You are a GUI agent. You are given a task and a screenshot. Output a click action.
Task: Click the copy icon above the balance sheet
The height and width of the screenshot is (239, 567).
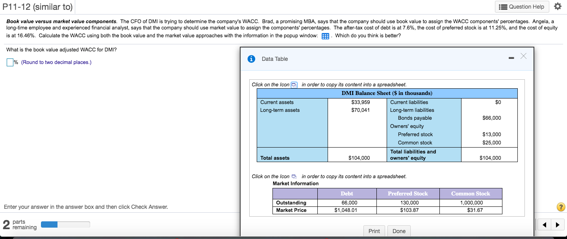point(293,84)
